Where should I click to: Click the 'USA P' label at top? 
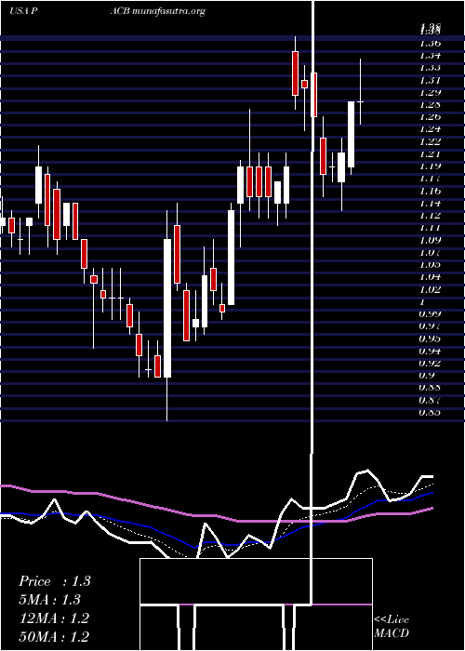(x=24, y=11)
